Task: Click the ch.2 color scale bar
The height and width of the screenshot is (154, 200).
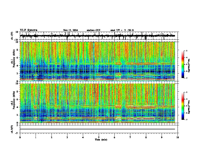Action: point(183,106)
